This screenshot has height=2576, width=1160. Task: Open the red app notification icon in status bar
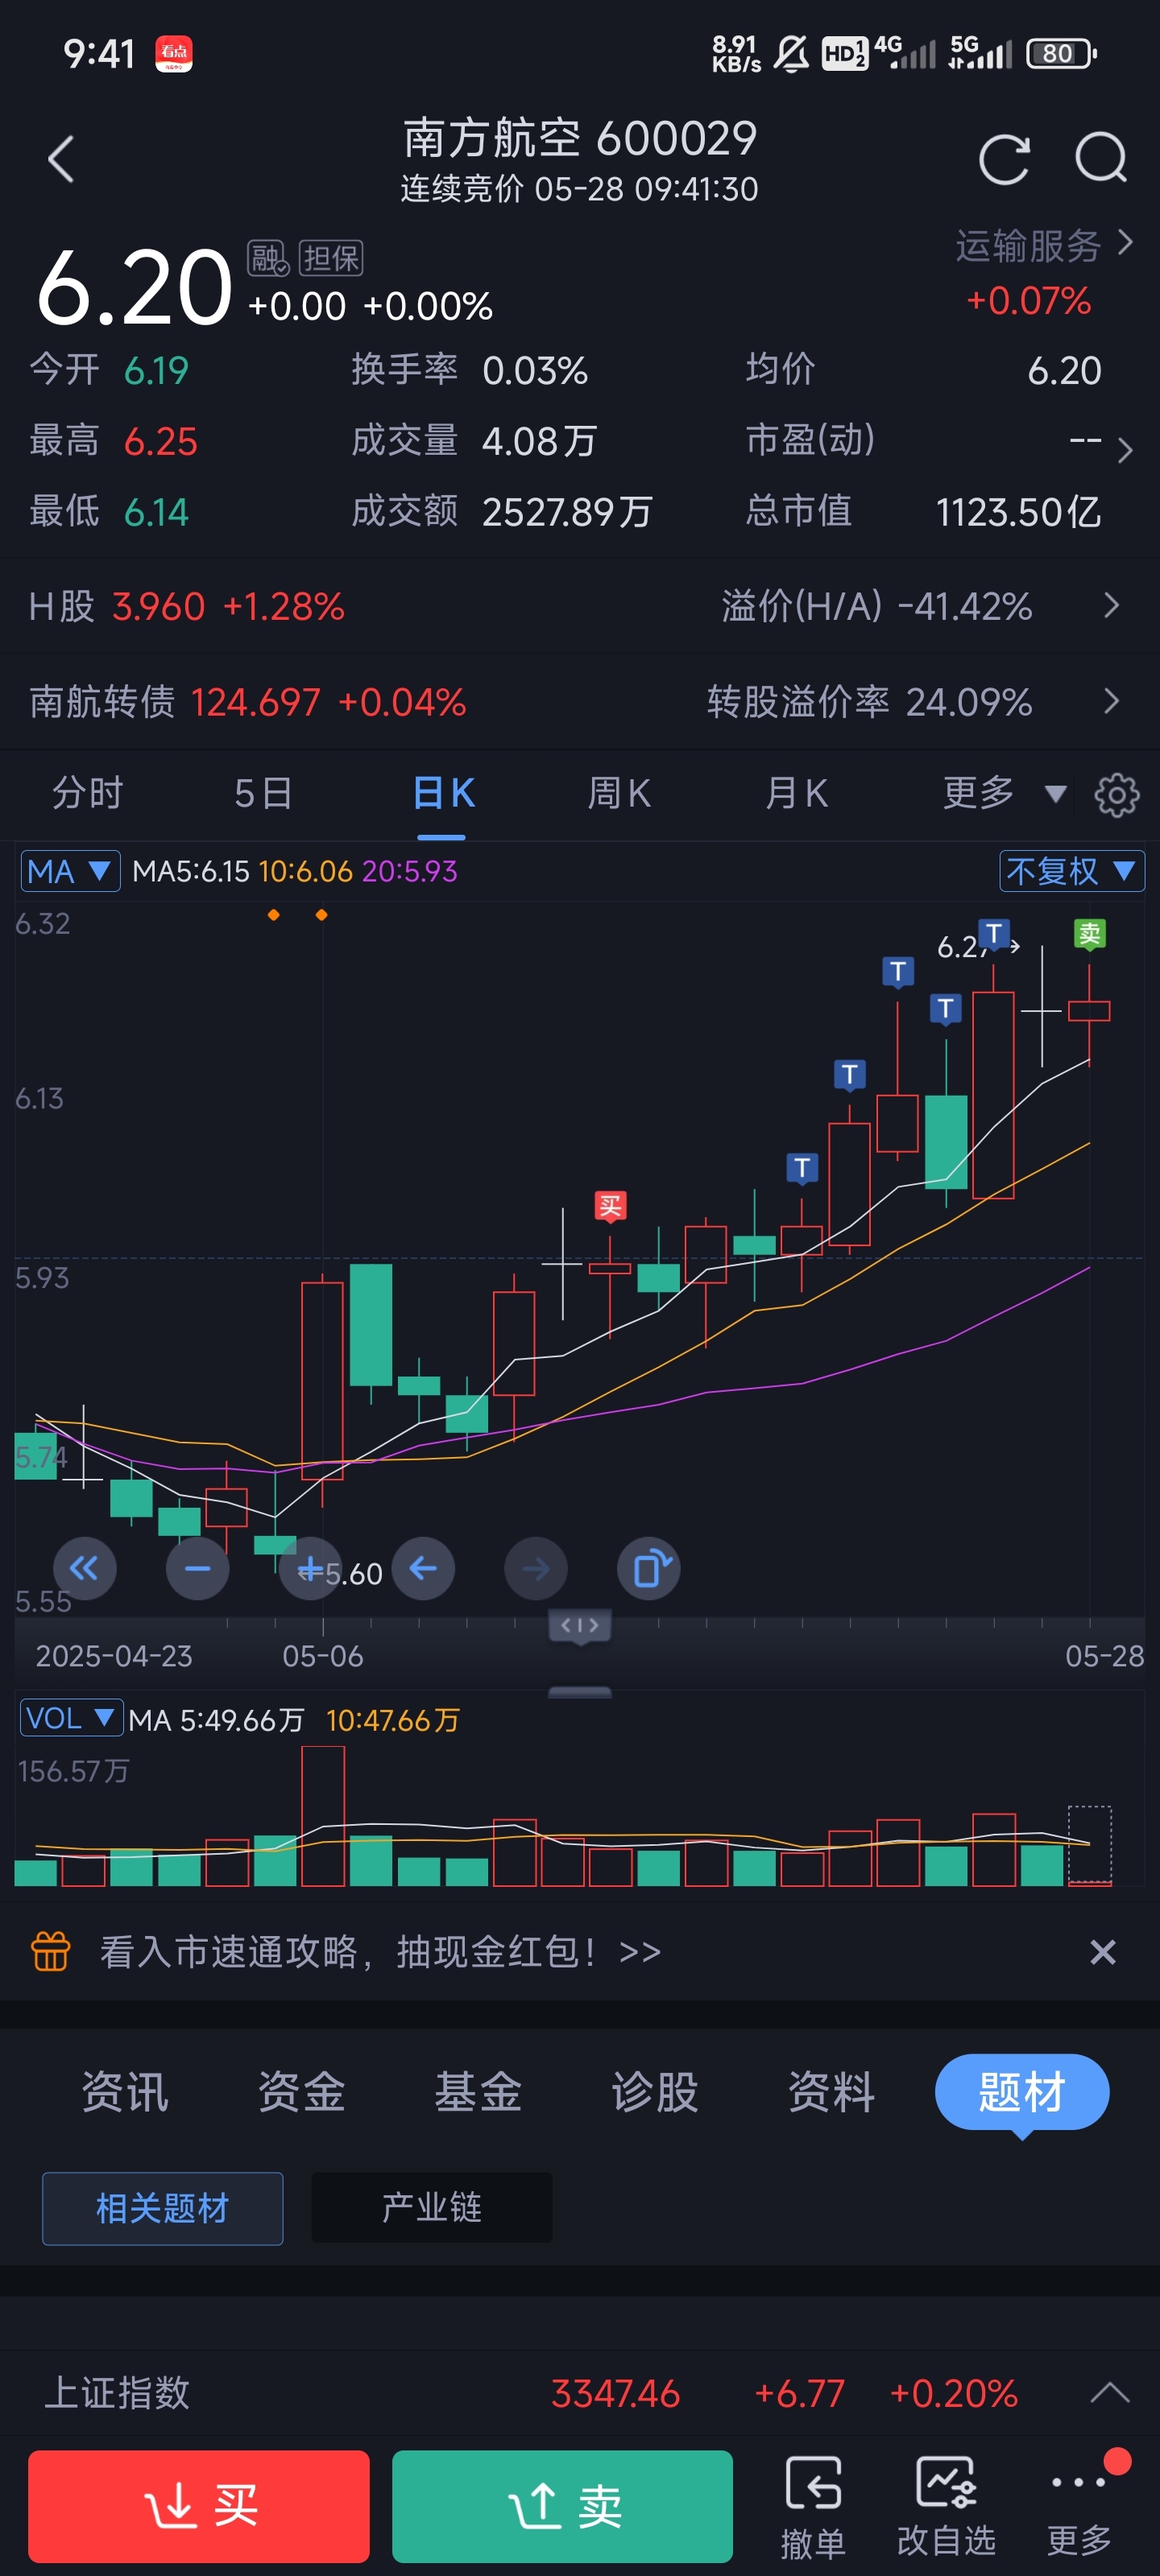point(174,53)
